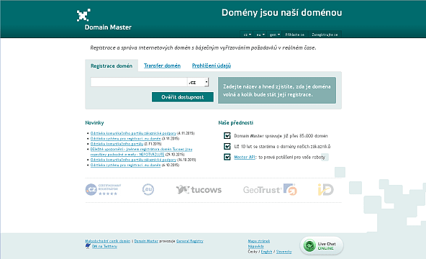Click the Twitter bird icon in footer
Viewport: 426px width, 259px height.
[88, 246]
